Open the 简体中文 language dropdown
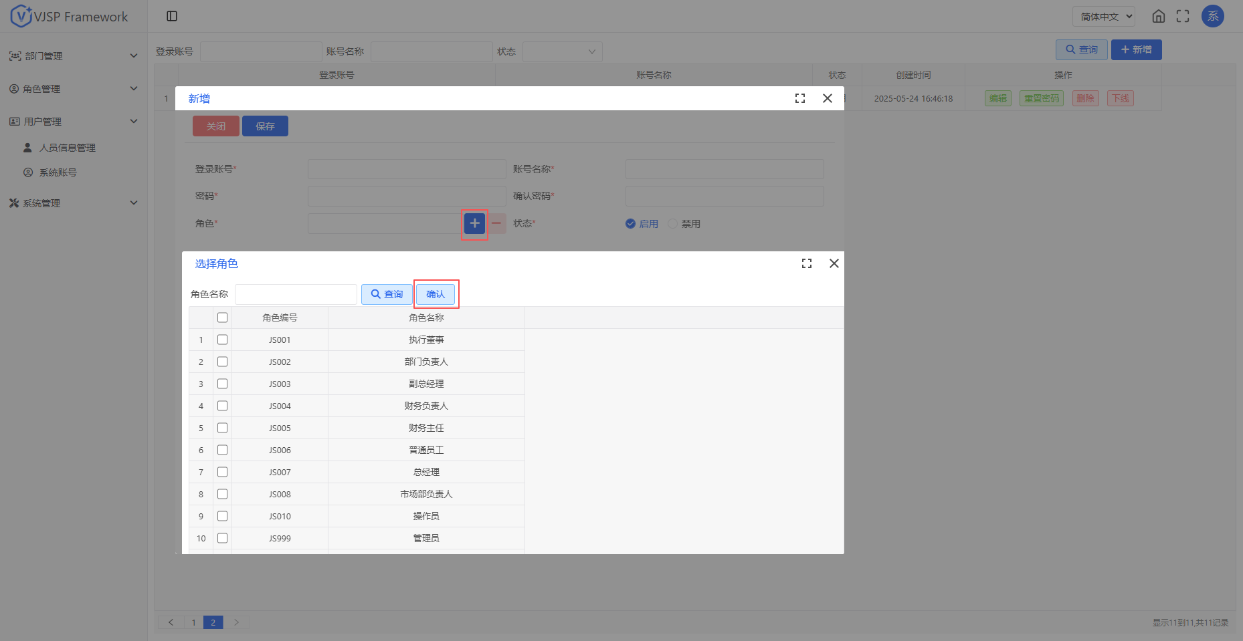This screenshot has height=641, width=1243. pyautogui.click(x=1104, y=16)
